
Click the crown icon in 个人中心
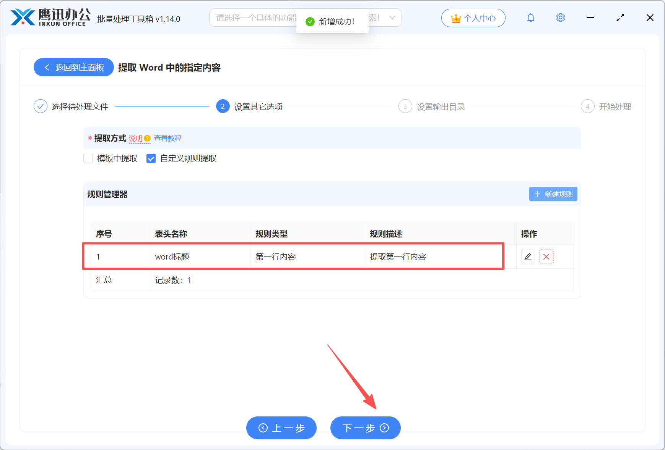coord(455,18)
